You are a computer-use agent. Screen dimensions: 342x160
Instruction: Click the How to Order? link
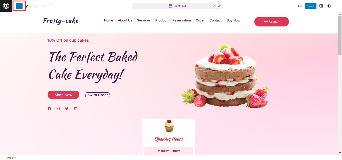(97, 95)
